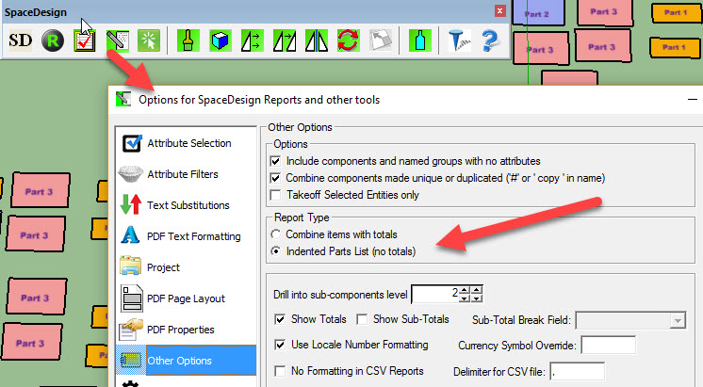Open help via the question mark icon

click(x=489, y=40)
